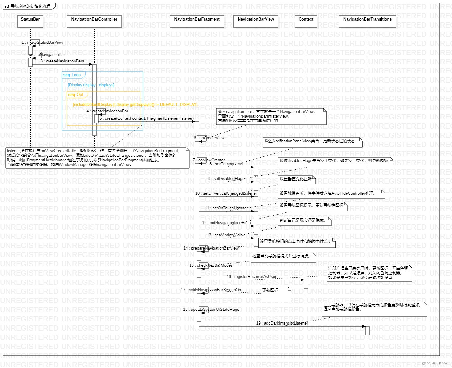The width and height of the screenshot is (452, 368).
Task: Click message 17 notifyNavigationBarScreenOn
Action: (211, 290)
